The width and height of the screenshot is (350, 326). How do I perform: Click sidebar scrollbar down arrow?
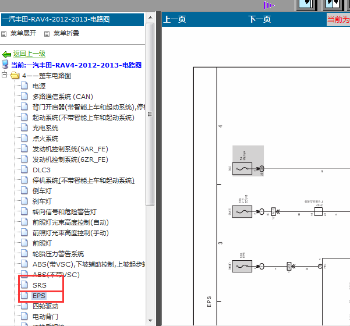pos(150,321)
